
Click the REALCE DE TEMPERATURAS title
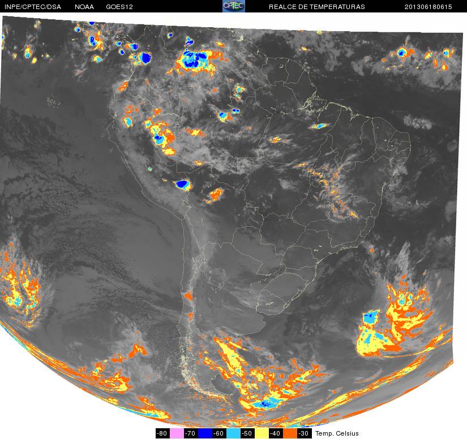click(317, 7)
